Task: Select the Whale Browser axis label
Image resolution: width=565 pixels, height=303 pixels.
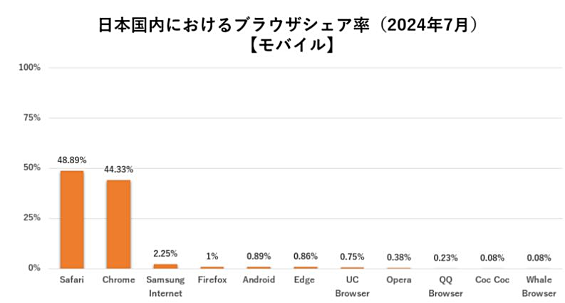Action: tap(539, 286)
